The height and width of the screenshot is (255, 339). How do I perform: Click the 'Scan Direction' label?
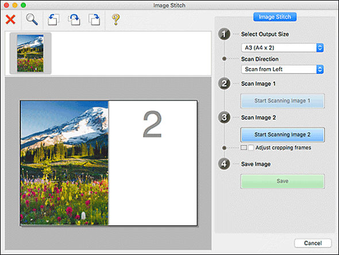260,59
